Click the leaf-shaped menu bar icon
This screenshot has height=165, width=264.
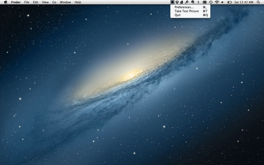coord(182,2)
